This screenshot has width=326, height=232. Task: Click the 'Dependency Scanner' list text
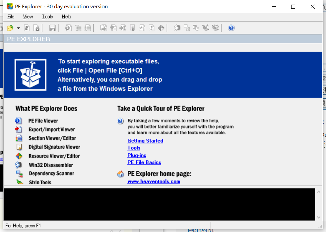tap(51, 173)
